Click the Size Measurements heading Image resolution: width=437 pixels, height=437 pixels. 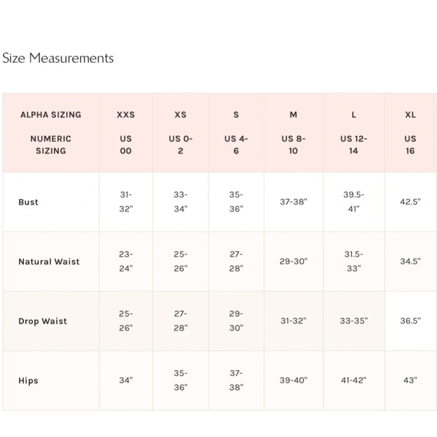58,58
